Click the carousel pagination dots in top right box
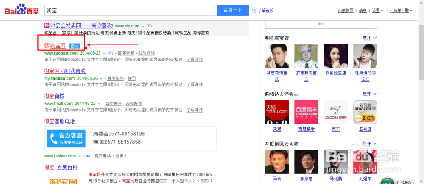 [x=321, y=24]
